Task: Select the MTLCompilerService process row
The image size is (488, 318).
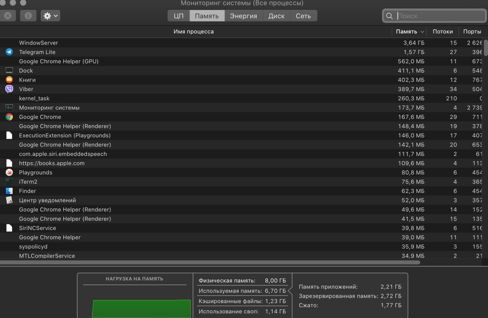Action: pyautogui.click(x=242, y=256)
